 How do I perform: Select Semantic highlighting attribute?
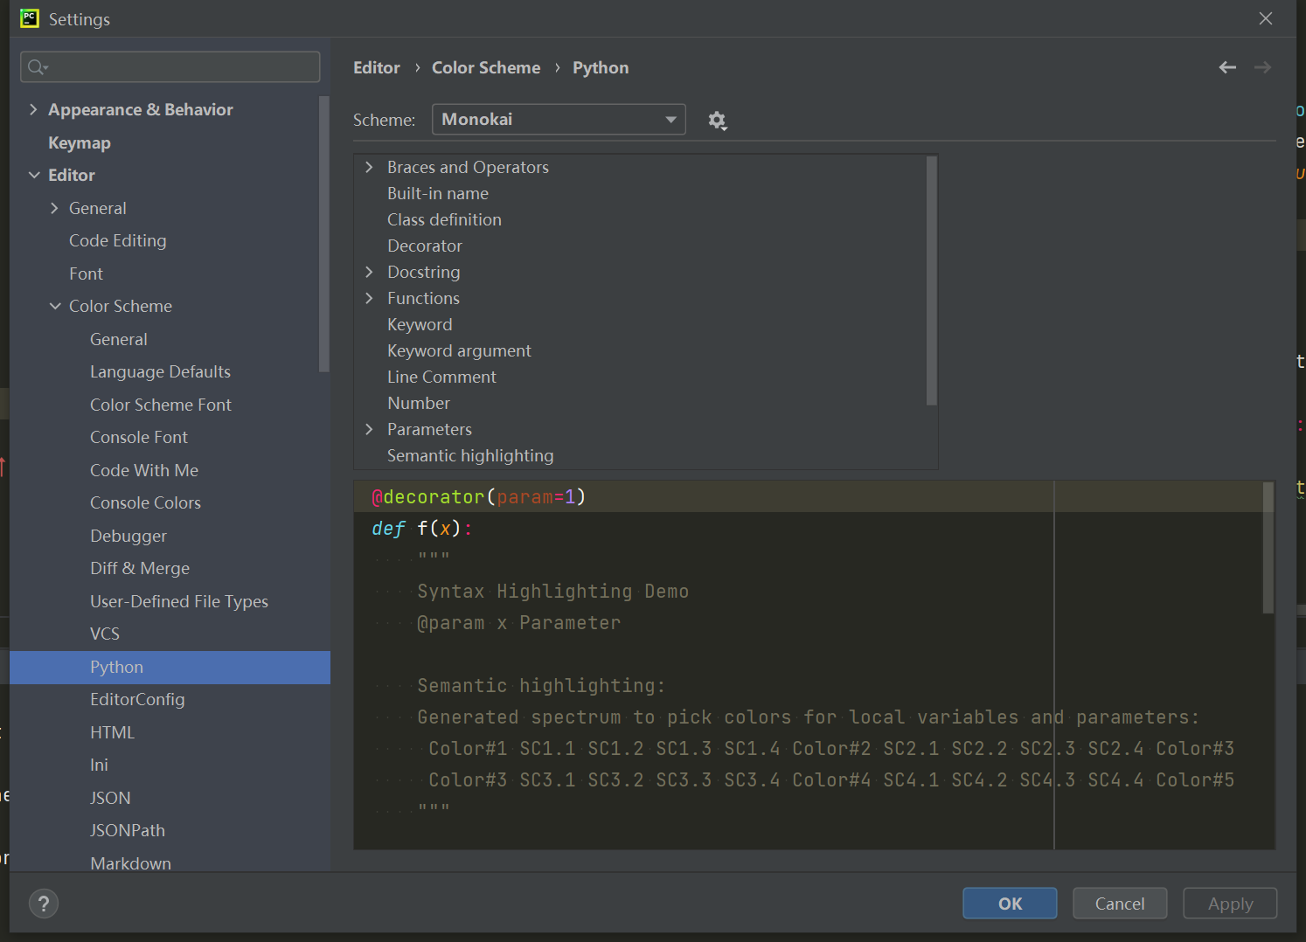[x=470, y=455]
